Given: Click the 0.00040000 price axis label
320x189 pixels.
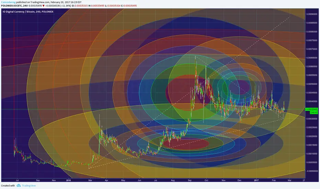Looking at the screenshot, I should tap(312, 101).
